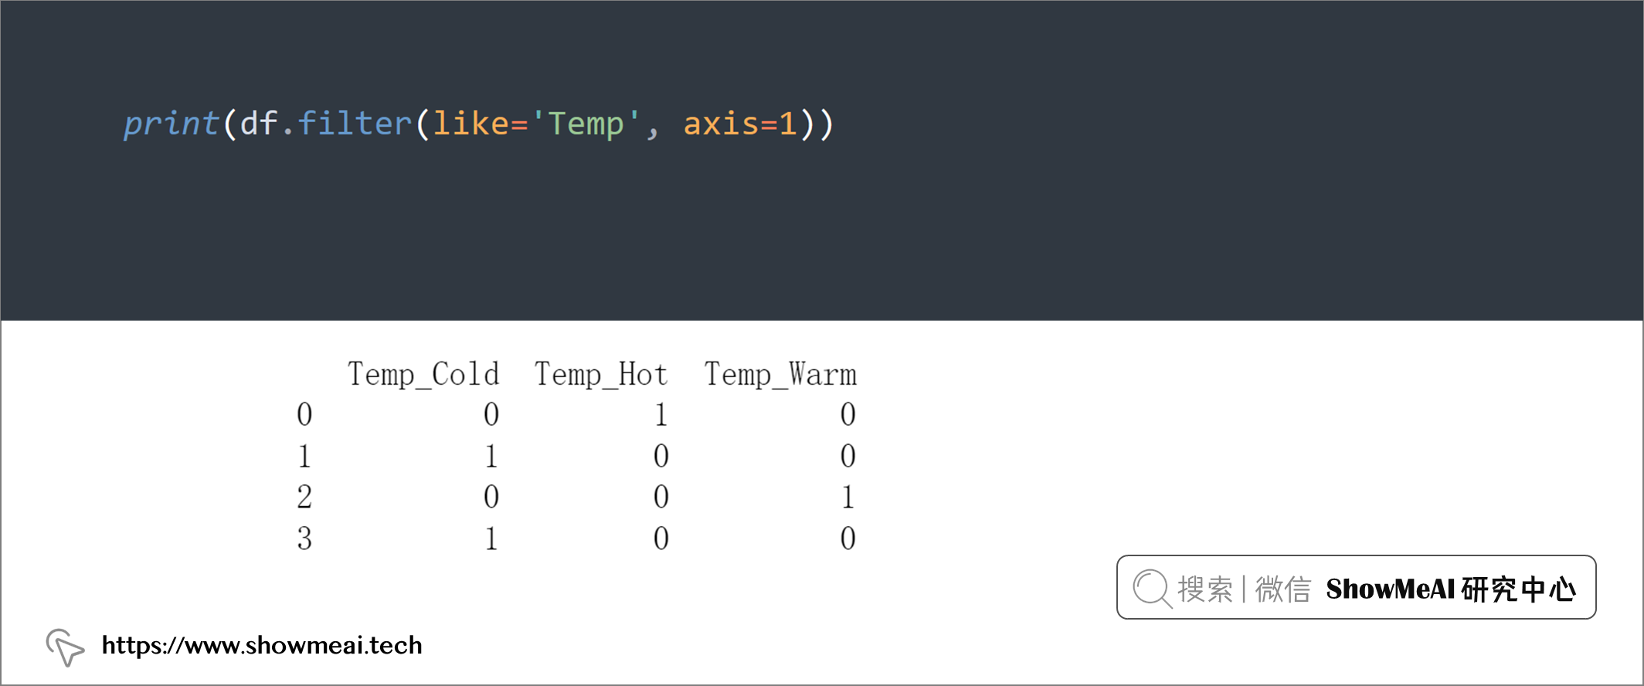This screenshot has width=1644, height=686.
Task: Click the print keyword in code
Action: 172,124
